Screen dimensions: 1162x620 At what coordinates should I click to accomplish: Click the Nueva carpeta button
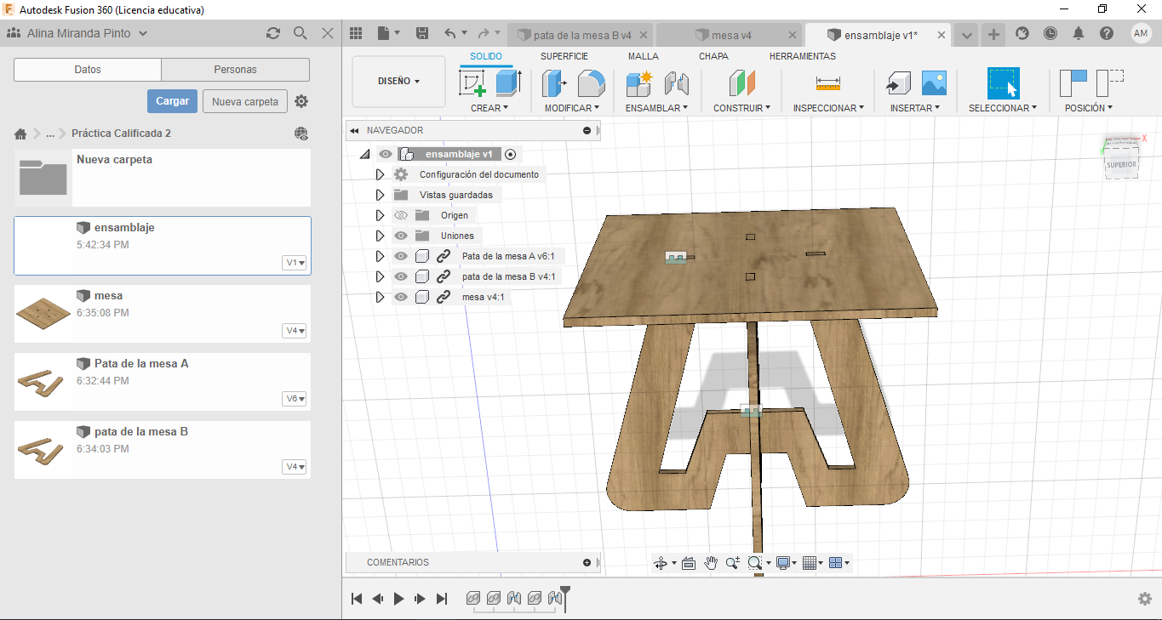point(245,101)
